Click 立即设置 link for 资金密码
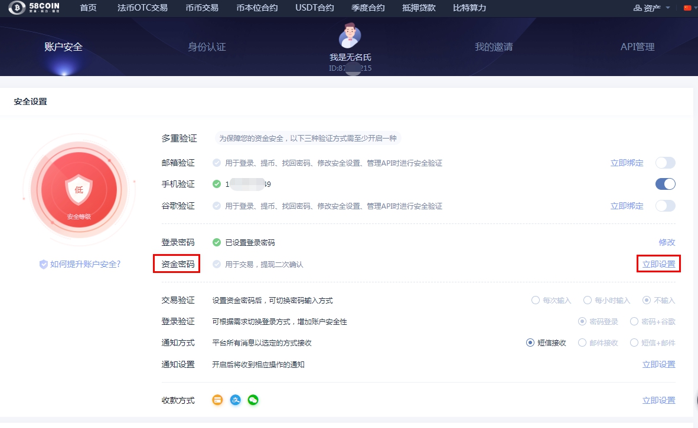698x428 pixels. [x=658, y=264]
